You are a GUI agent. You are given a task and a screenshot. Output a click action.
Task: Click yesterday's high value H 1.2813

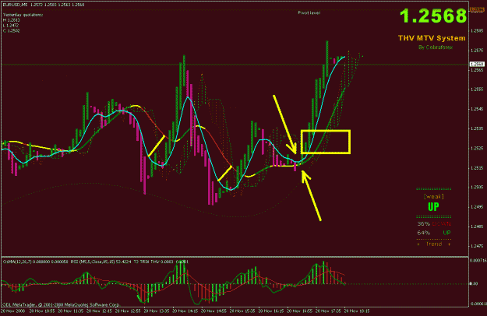click(x=12, y=20)
